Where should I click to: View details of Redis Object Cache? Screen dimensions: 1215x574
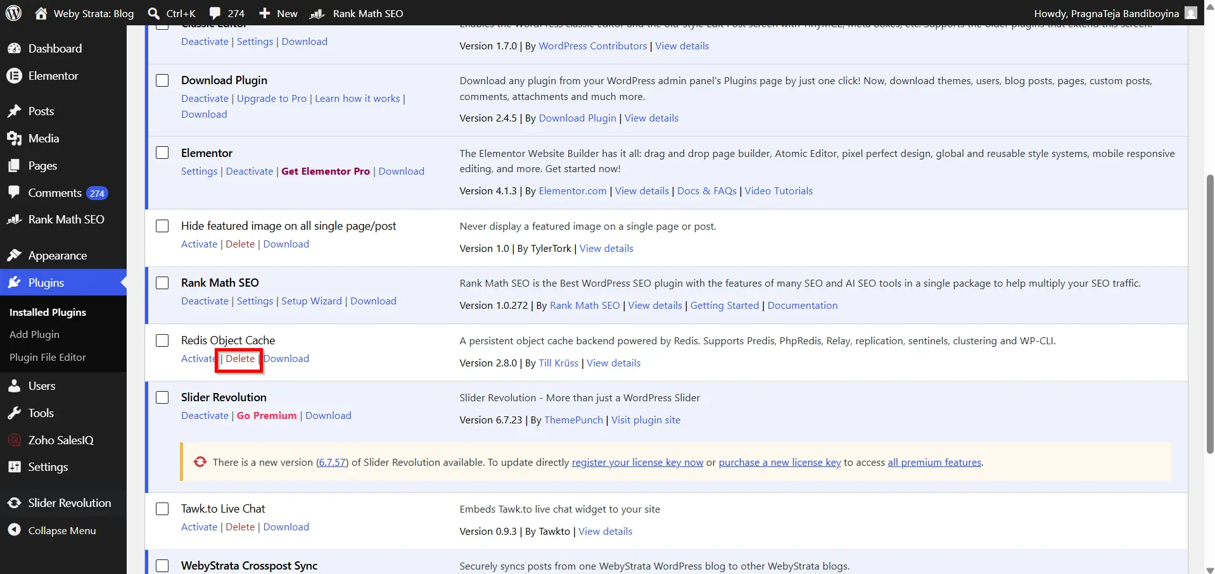613,363
